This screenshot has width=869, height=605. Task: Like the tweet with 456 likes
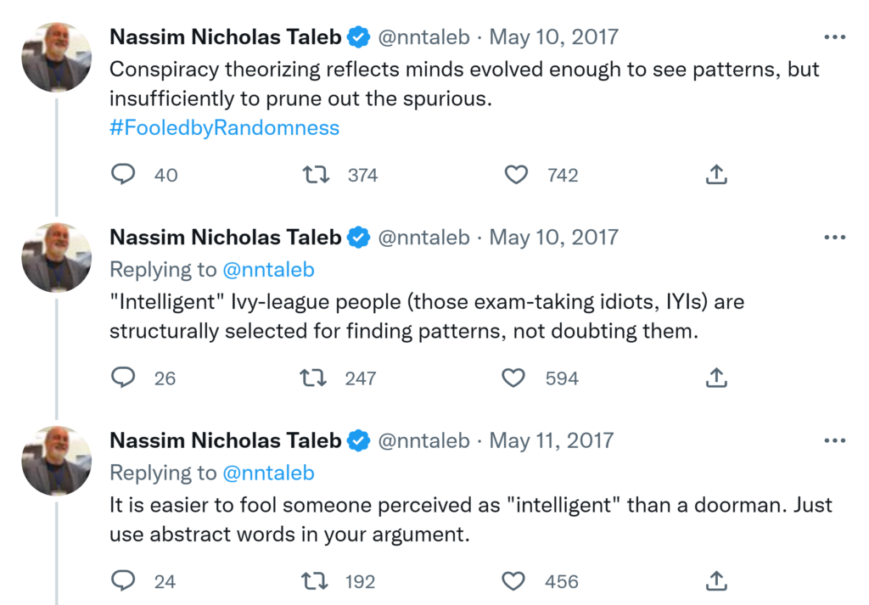[x=513, y=581]
